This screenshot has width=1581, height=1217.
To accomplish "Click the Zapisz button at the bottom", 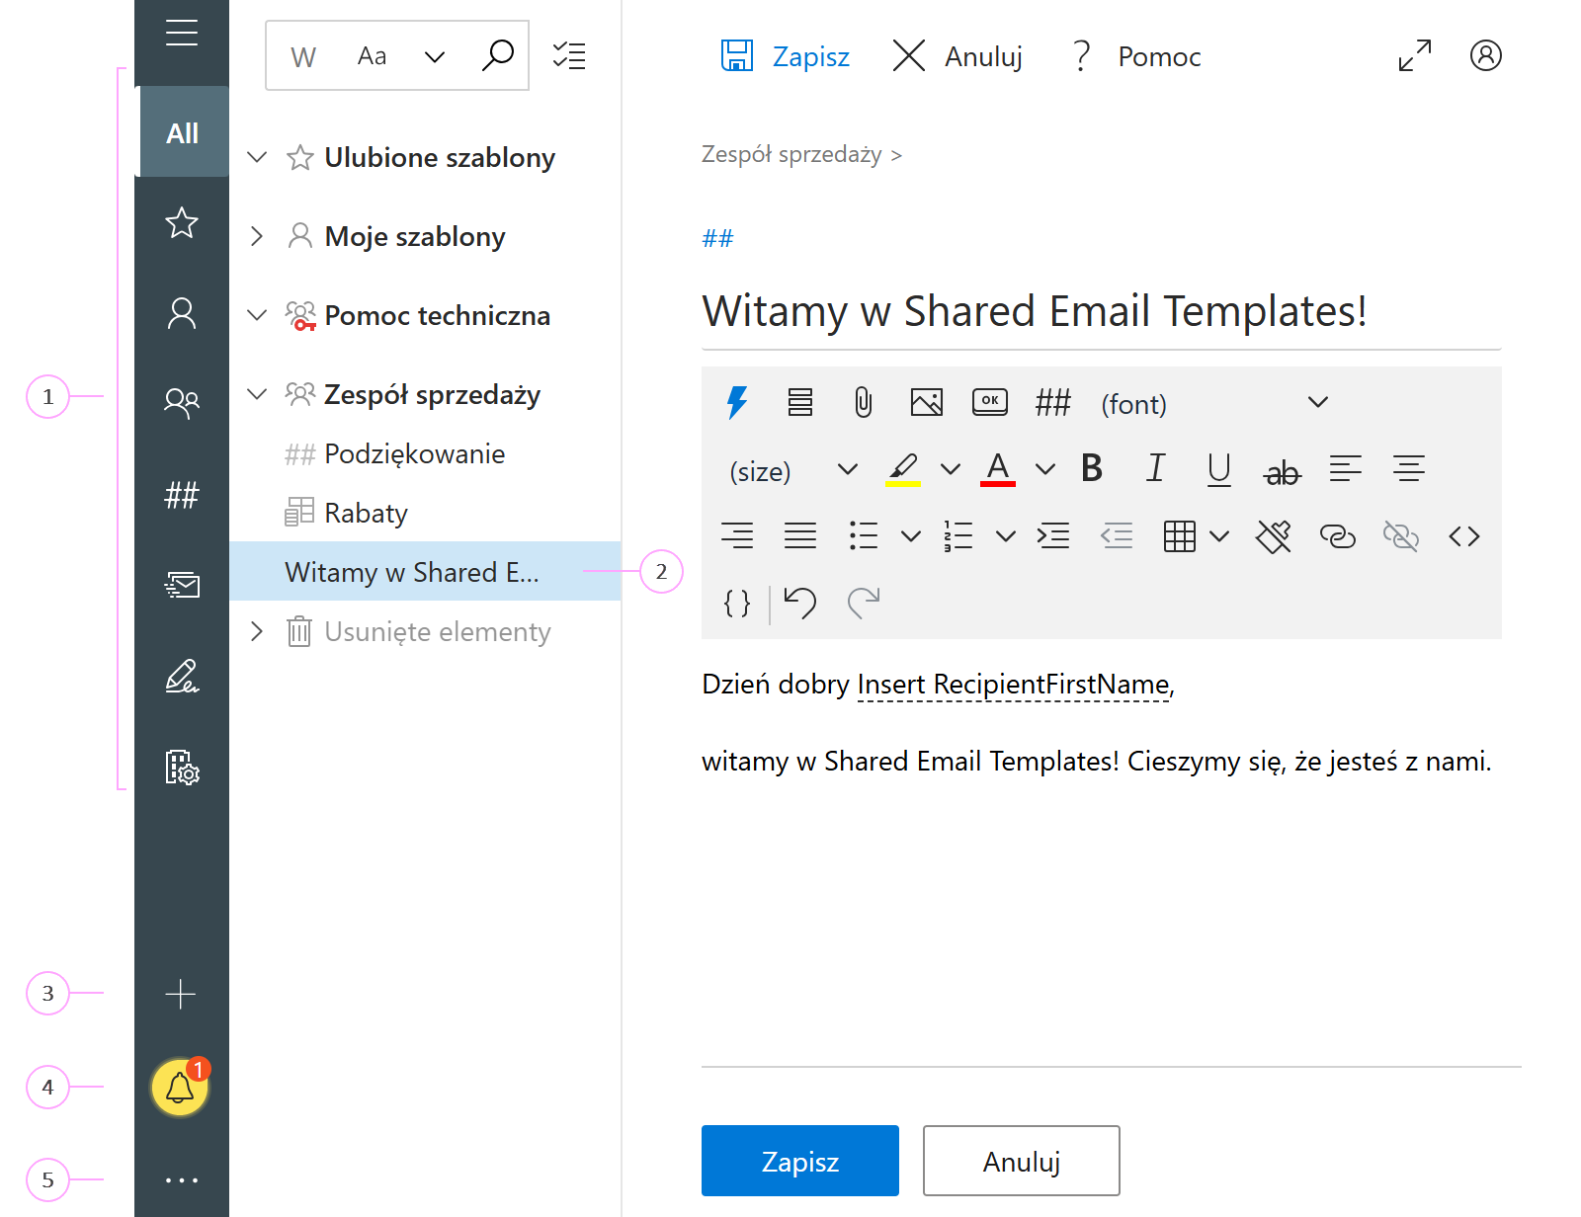I will (x=799, y=1161).
